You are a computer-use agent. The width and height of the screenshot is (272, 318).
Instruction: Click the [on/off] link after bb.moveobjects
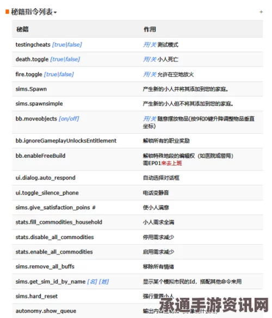(x=69, y=119)
